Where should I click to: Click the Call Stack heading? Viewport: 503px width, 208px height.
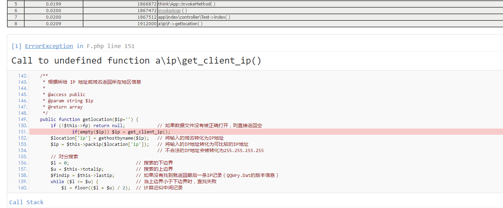tap(26, 202)
